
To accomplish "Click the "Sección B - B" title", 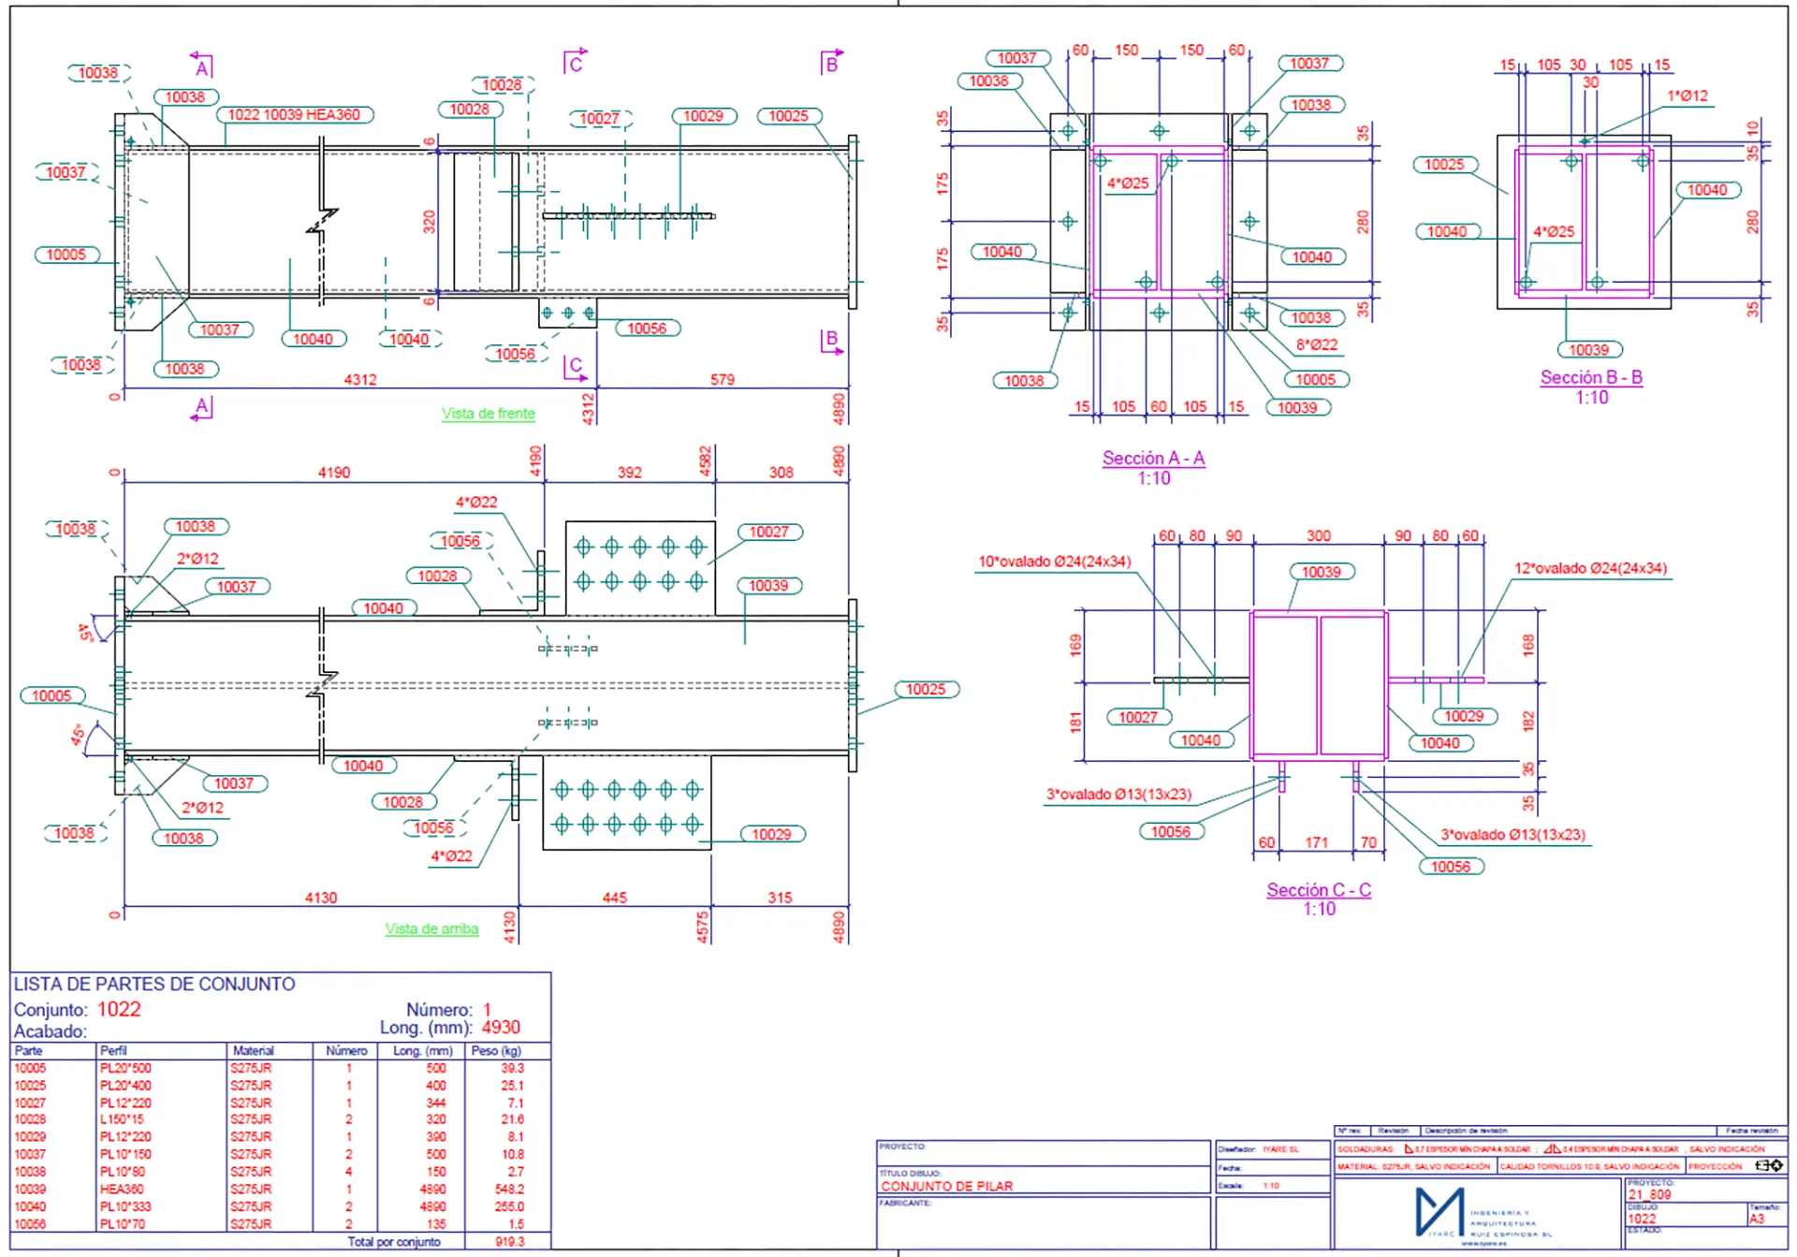I will (1591, 378).
